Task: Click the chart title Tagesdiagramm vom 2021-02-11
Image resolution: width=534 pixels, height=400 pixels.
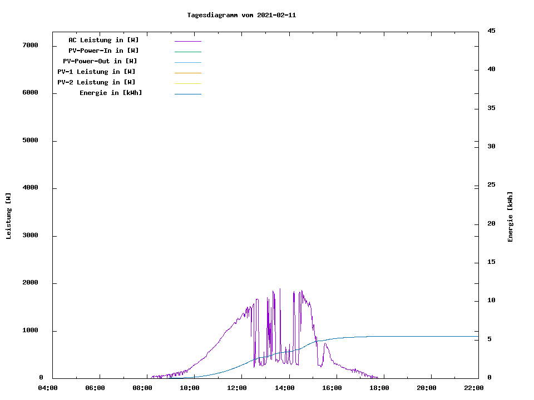Action: [x=241, y=15]
